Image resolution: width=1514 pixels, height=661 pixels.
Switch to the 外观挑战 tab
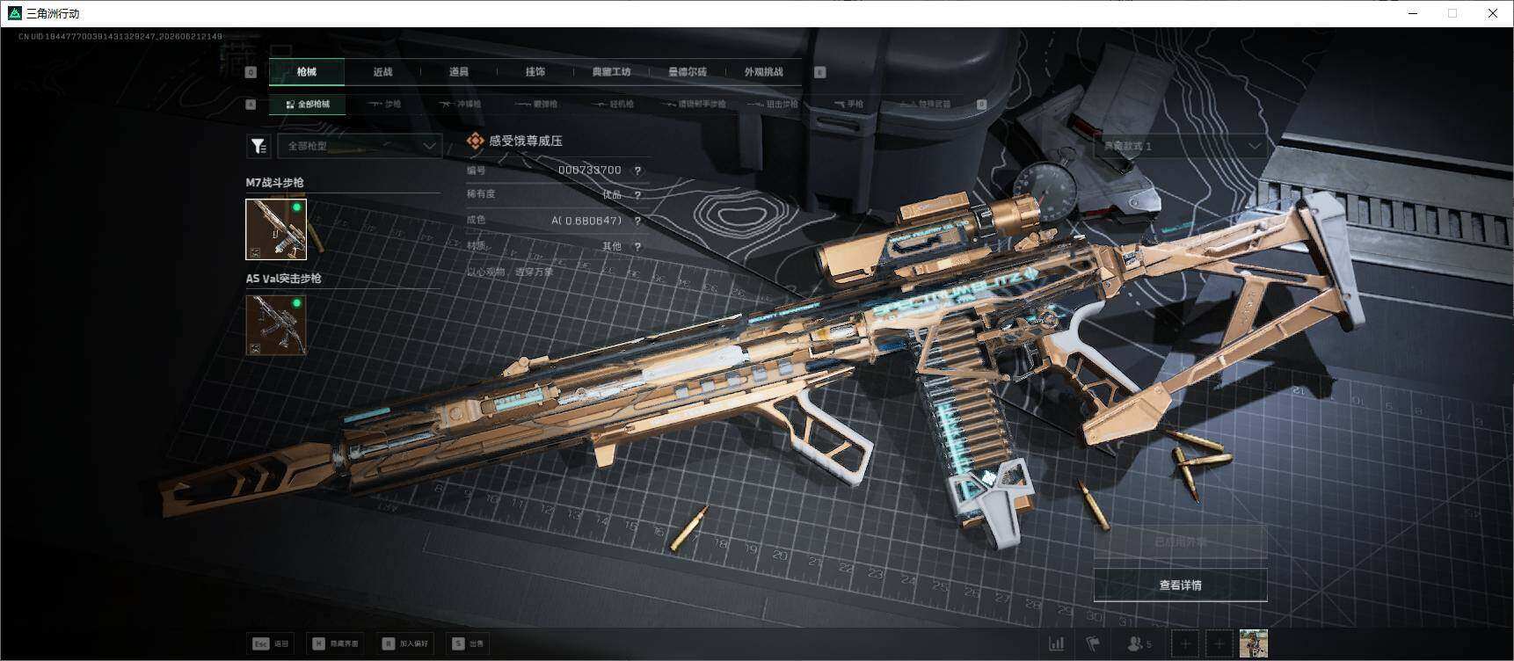[x=763, y=72]
